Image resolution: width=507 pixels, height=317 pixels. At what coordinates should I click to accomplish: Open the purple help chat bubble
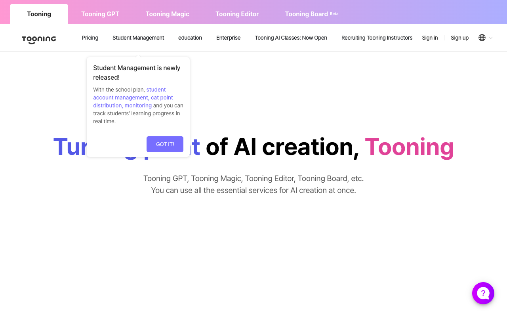pos(483,293)
